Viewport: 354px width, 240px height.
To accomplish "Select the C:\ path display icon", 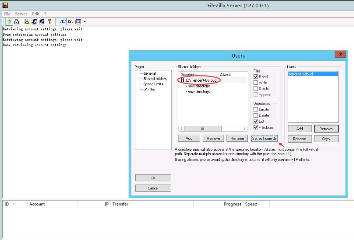I will tap(70, 22).
